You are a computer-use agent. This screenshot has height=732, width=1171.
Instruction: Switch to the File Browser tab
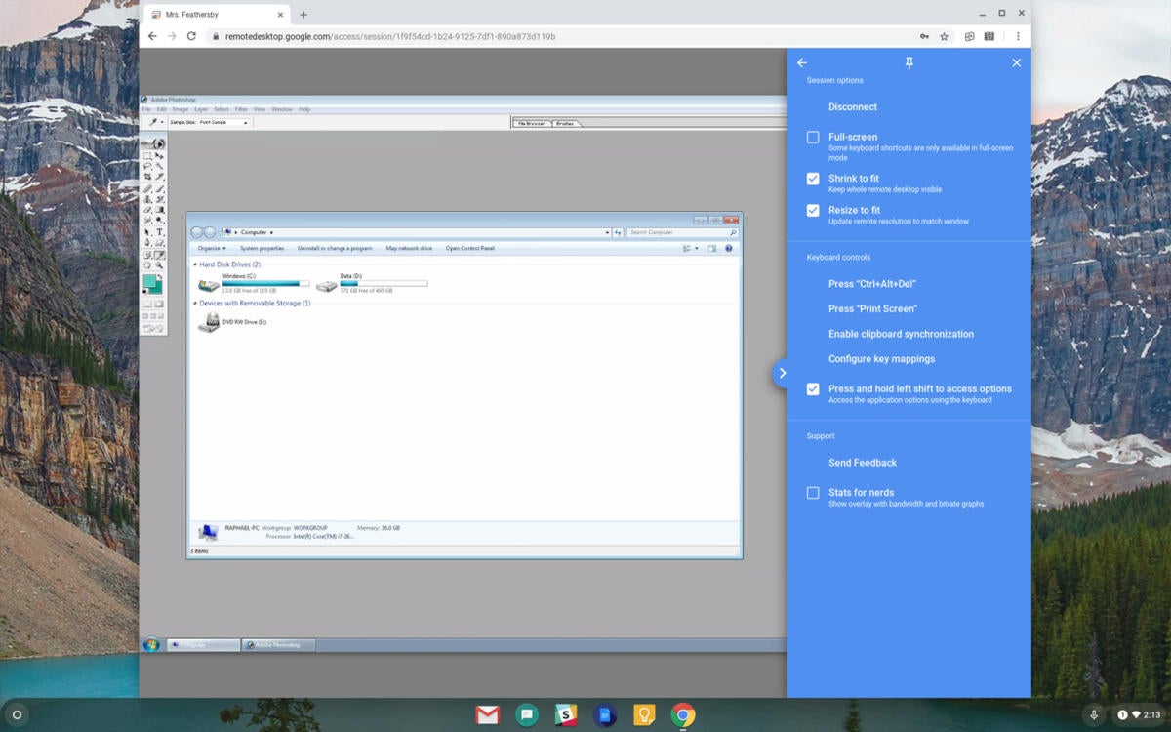[532, 123]
